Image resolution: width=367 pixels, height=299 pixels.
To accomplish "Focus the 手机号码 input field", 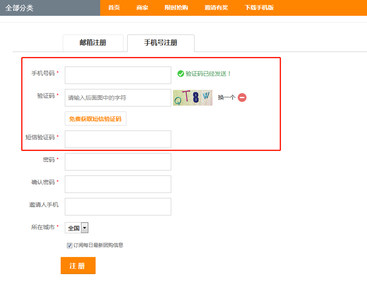I will [118, 75].
